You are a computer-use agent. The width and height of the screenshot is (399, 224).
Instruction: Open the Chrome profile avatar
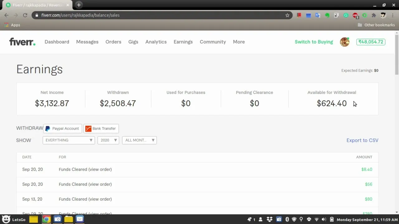click(383, 15)
